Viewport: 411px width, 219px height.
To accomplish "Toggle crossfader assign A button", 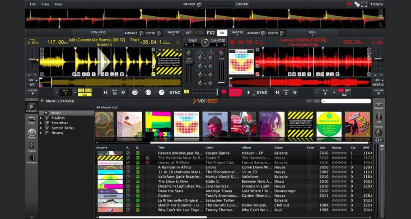I will 187,92.
